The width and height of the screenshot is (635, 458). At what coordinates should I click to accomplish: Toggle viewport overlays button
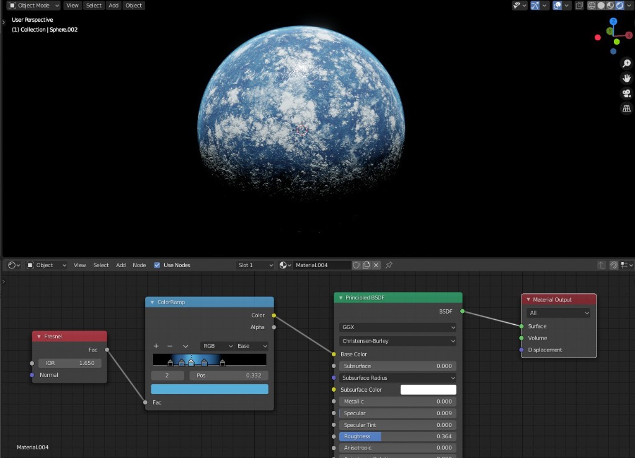(557, 6)
